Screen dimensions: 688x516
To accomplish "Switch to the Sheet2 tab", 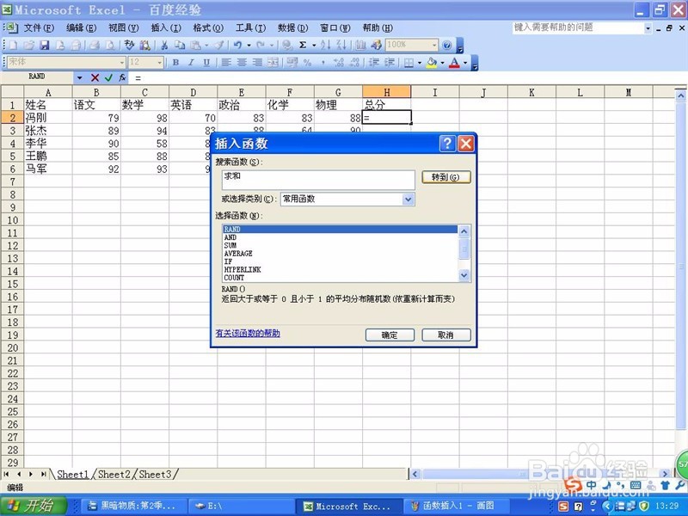I will 114,475.
